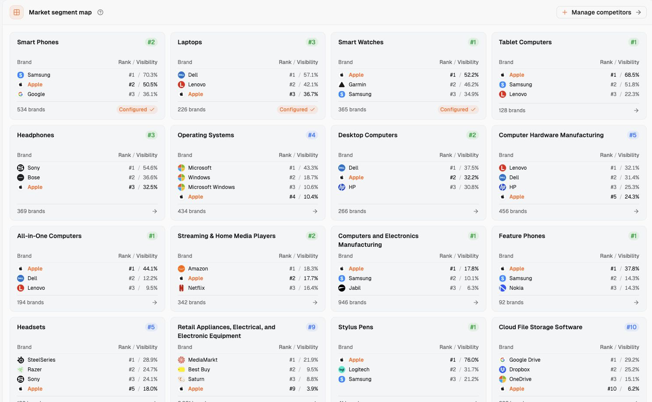
Task: Select the Stylus Pens card title
Action: coord(356,327)
